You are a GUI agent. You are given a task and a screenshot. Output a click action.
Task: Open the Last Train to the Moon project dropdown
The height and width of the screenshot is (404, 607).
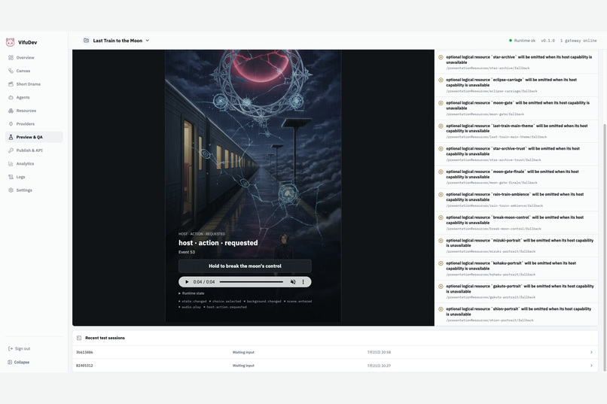tap(148, 40)
